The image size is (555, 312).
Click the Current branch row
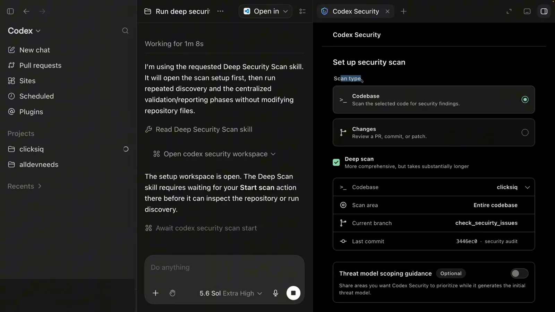click(434, 223)
